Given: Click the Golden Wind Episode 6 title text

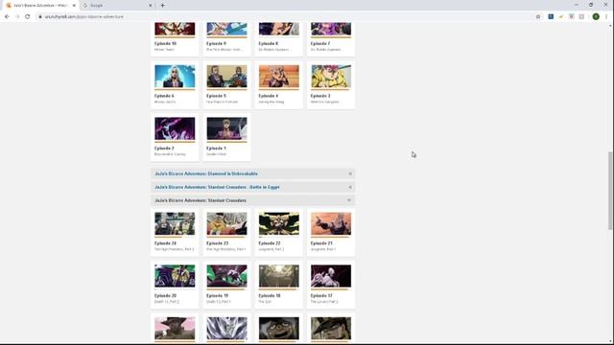Looking at the screenshot, I should pos(164,96).
